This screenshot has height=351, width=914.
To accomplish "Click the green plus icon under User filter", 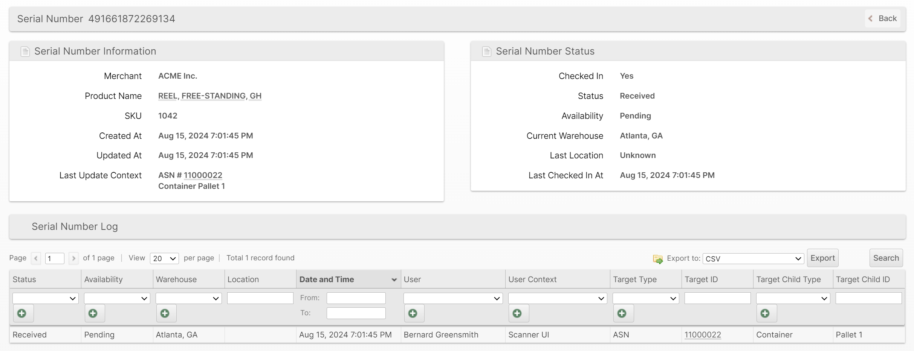I will tap(413, 313).
